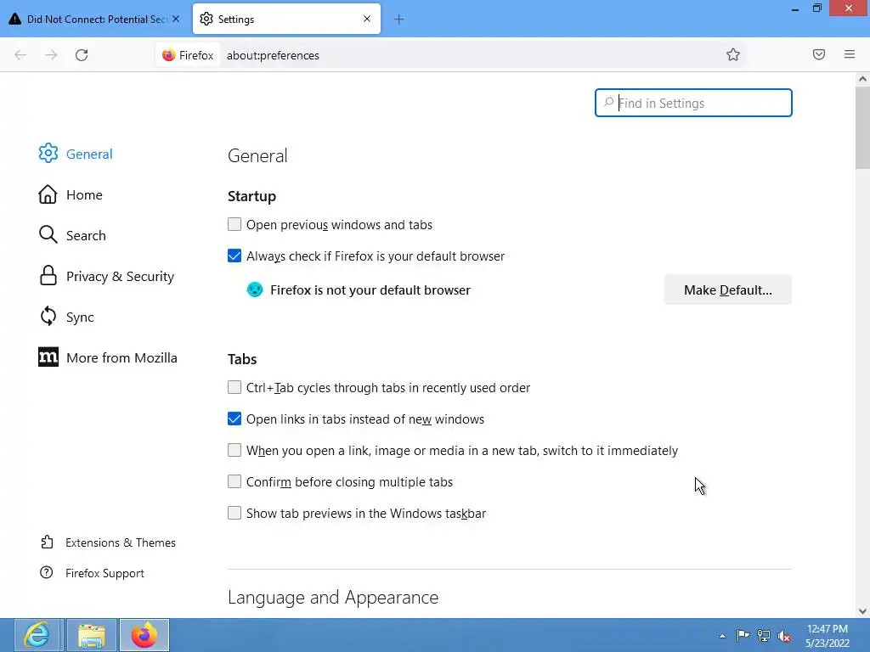Launch Internet Explorer from the taskbar
870x652 pixels.
click(37, 635)
